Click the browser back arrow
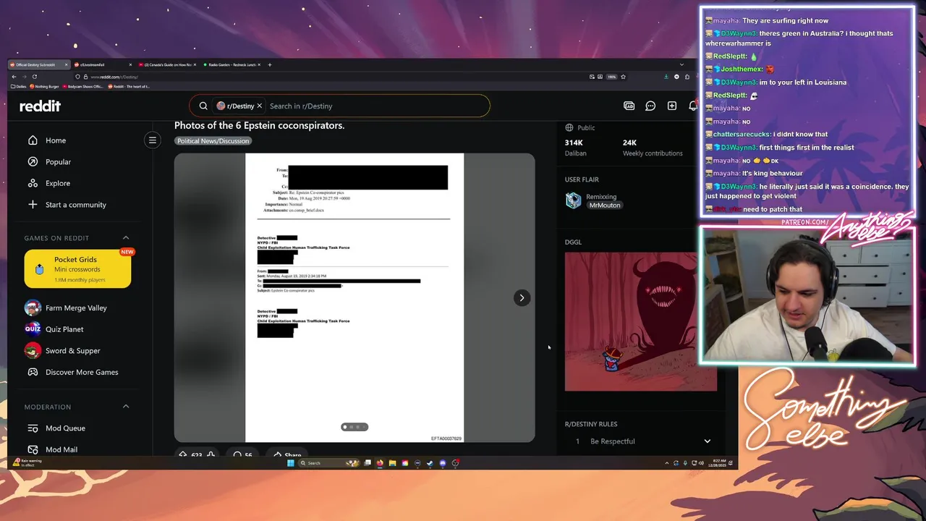Screen dimensions: 926x521 click(14, 77)
